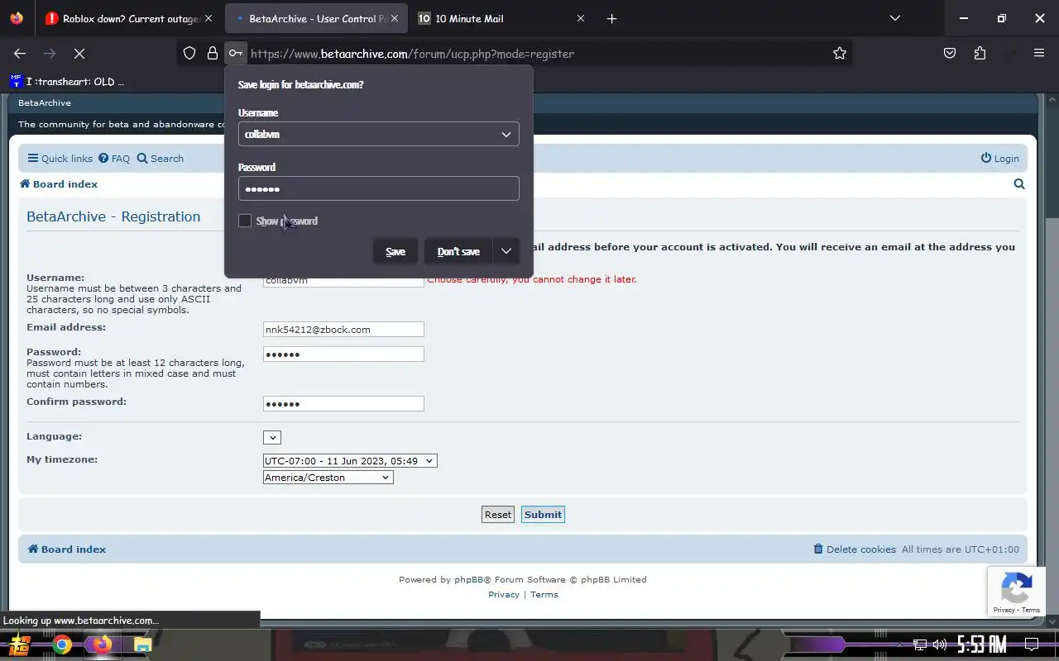
Task: Toggle the Show password checkbox
Action: (245, 221)
